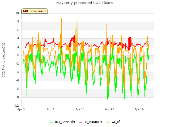
Task: Select the MB_processed label box
Action: click(35, 11)
